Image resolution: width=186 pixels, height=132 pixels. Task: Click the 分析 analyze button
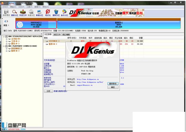pos(48,91)
